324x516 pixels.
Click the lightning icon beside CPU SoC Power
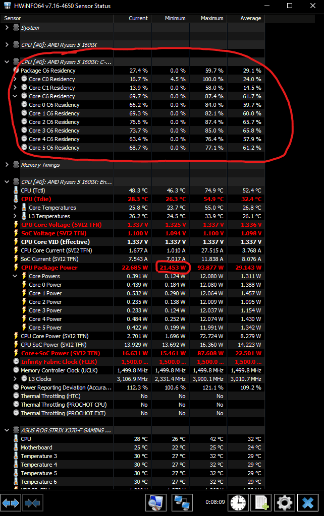(16, 344)
